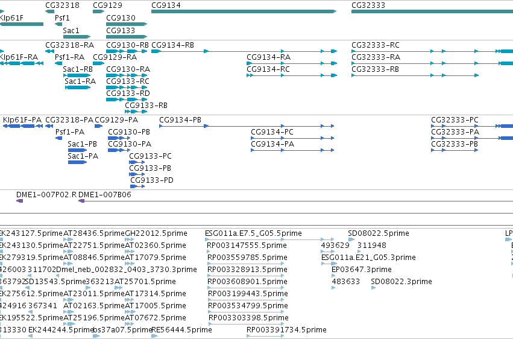Select protein label CG9129-PA
The width and height of the screenshot is (513, 339).
(x=116, y=120)
